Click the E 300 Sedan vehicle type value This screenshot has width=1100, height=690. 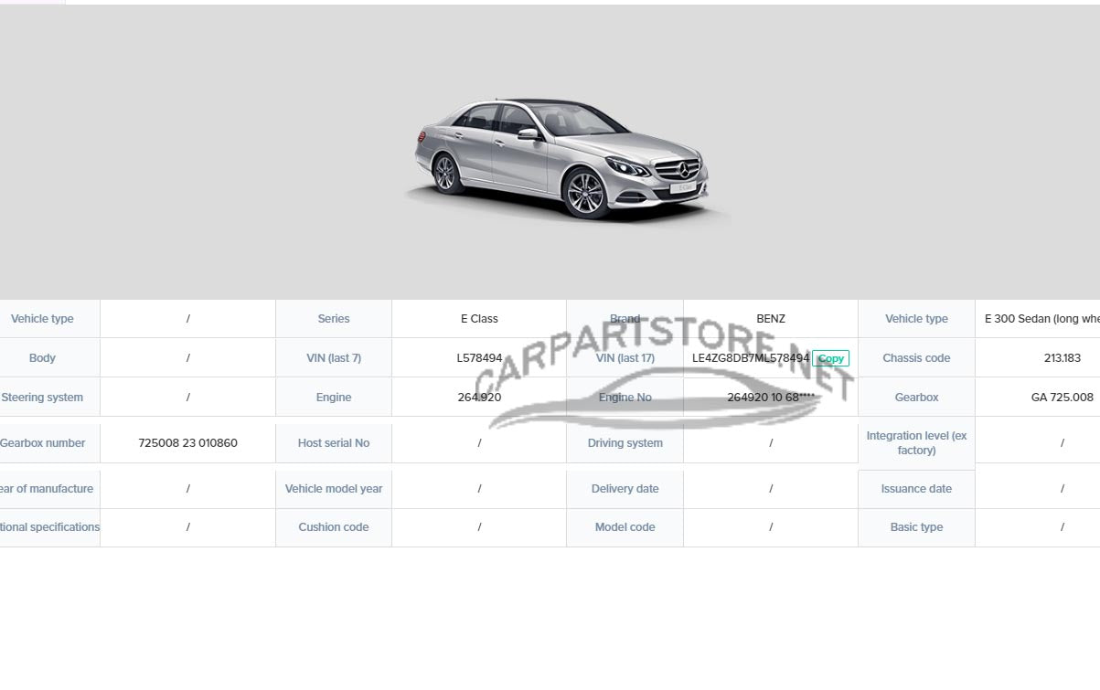(1041, 319)
